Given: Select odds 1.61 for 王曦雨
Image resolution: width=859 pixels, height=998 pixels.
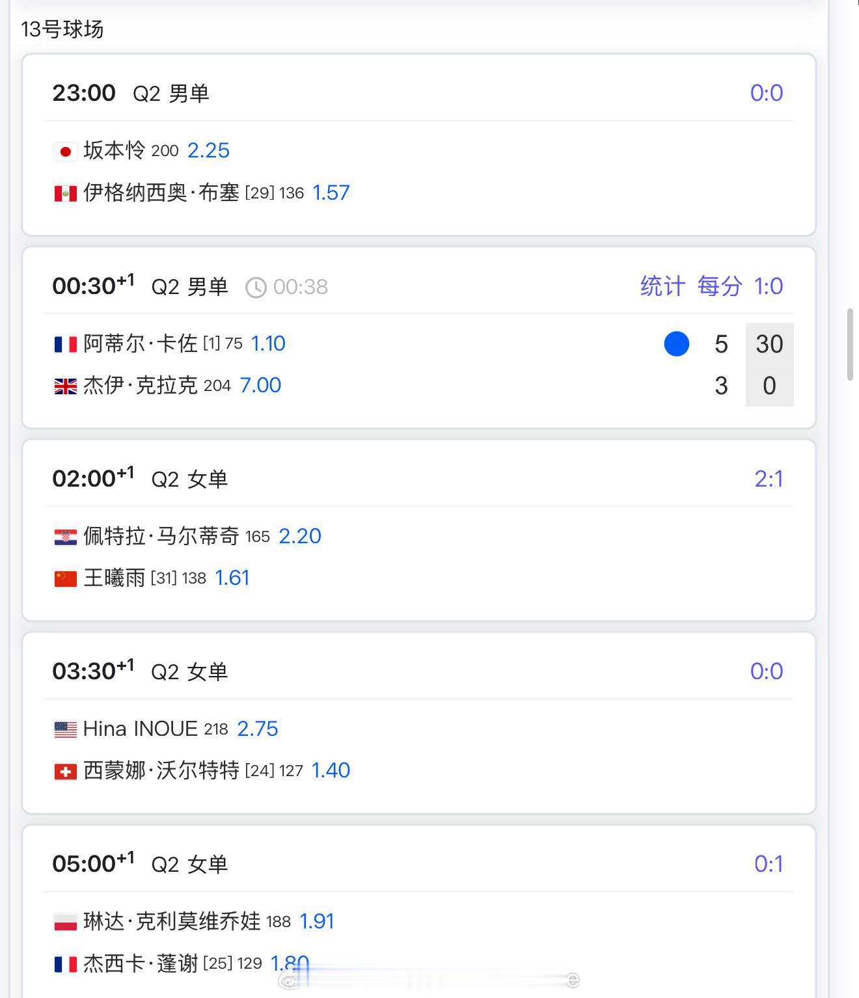Looking at the screenshot, I should coord(232,578).
